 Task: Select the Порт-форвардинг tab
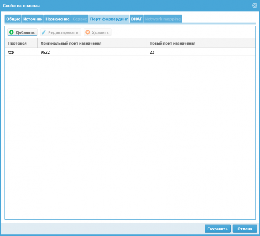tap(109, 19)
